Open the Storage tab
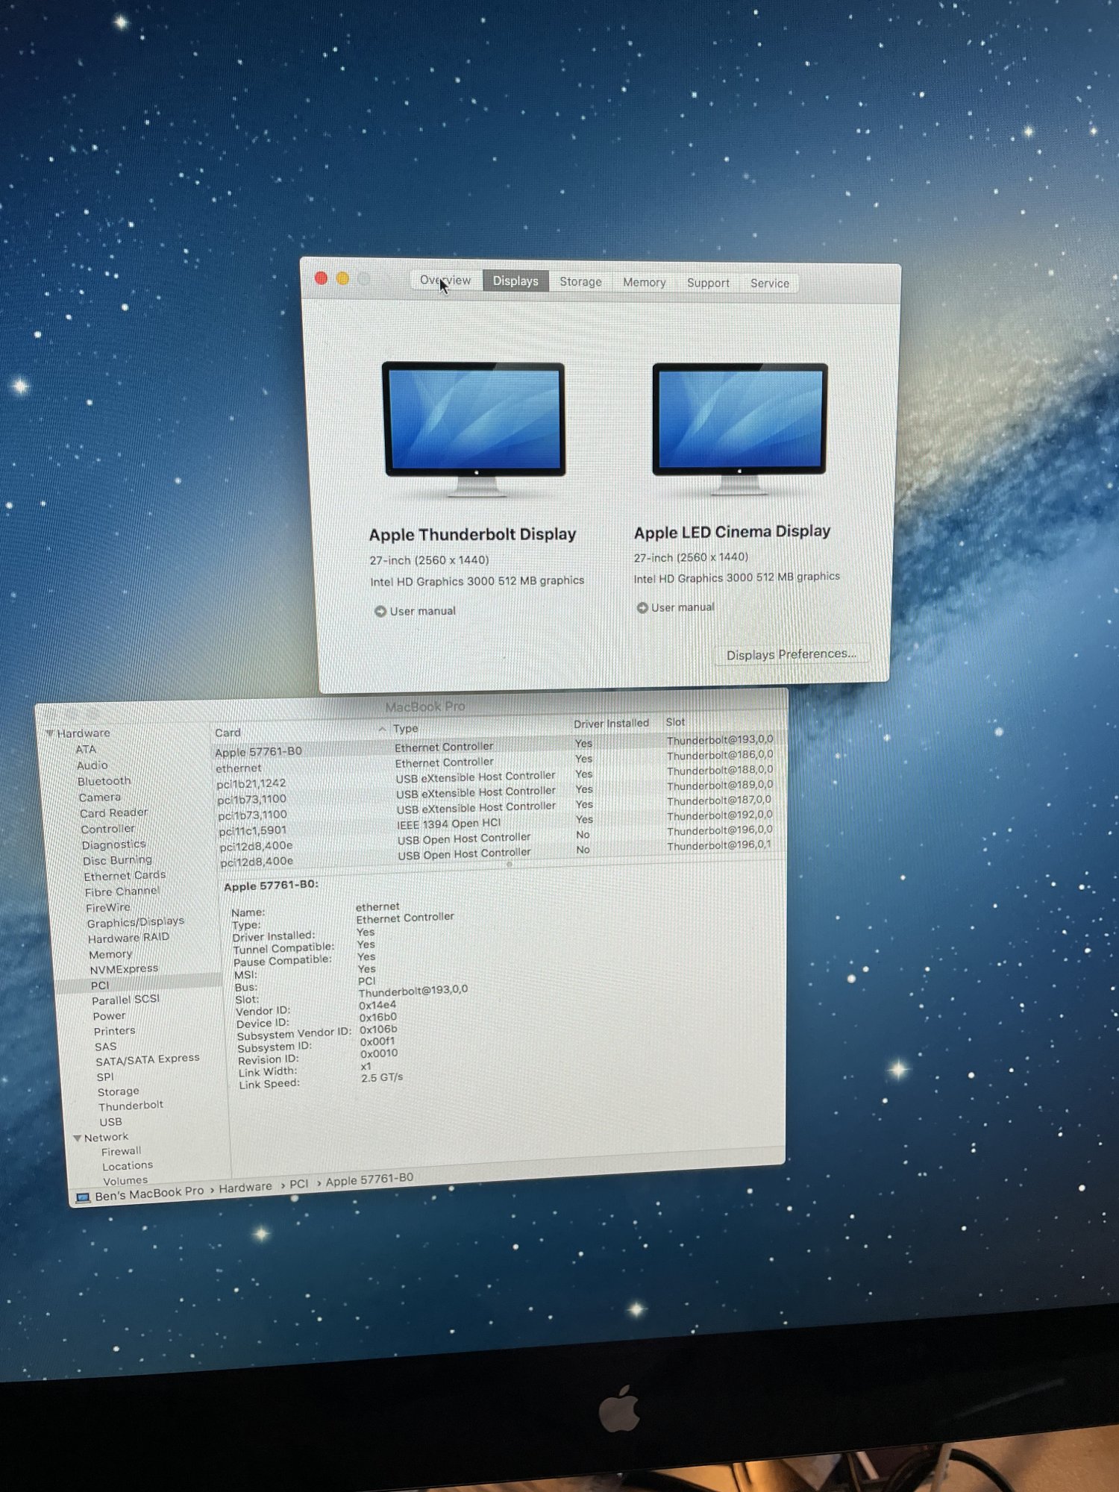1119x1492 pixels. pyautogui.click(x=580, y=281)
